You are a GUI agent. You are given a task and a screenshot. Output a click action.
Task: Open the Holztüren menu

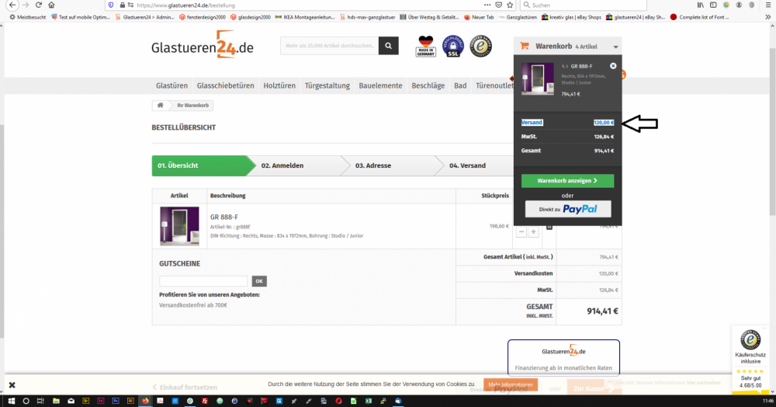click(x=279, y=85)
